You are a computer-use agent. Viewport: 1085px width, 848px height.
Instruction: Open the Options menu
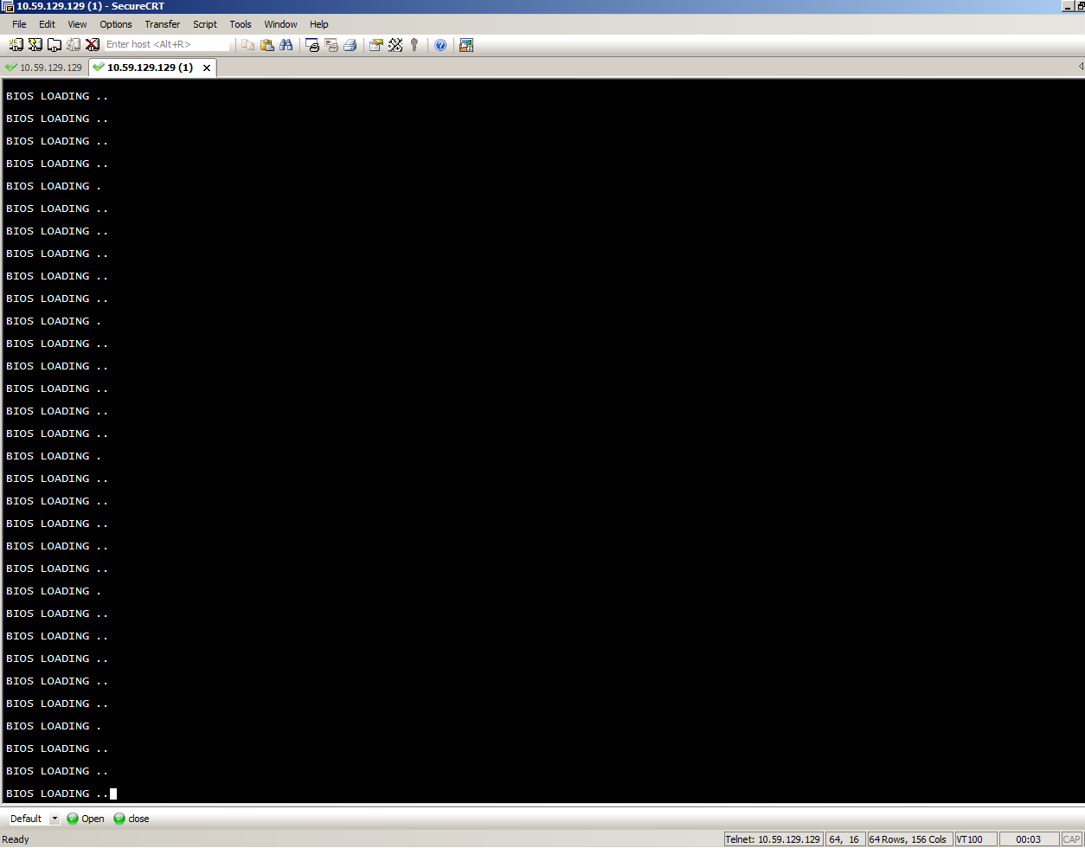click(116, 24)
